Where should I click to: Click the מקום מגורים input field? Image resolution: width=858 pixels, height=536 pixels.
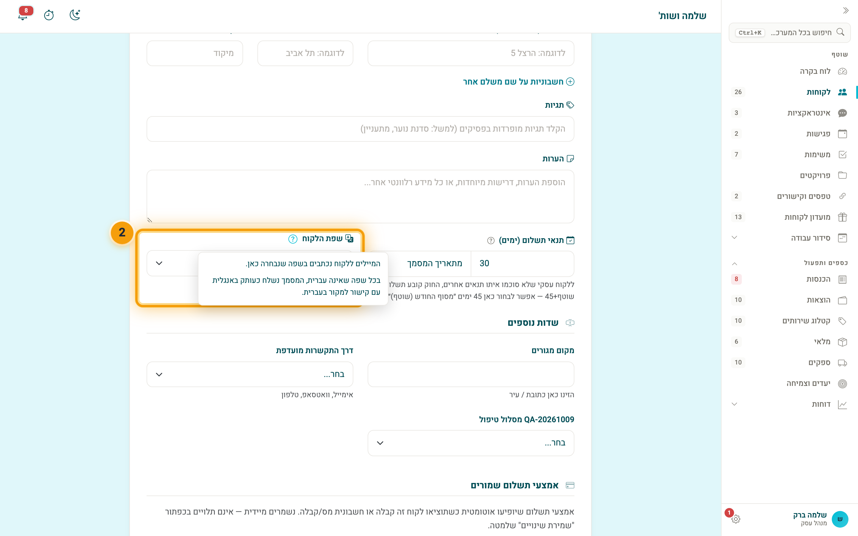pos(471,374)
